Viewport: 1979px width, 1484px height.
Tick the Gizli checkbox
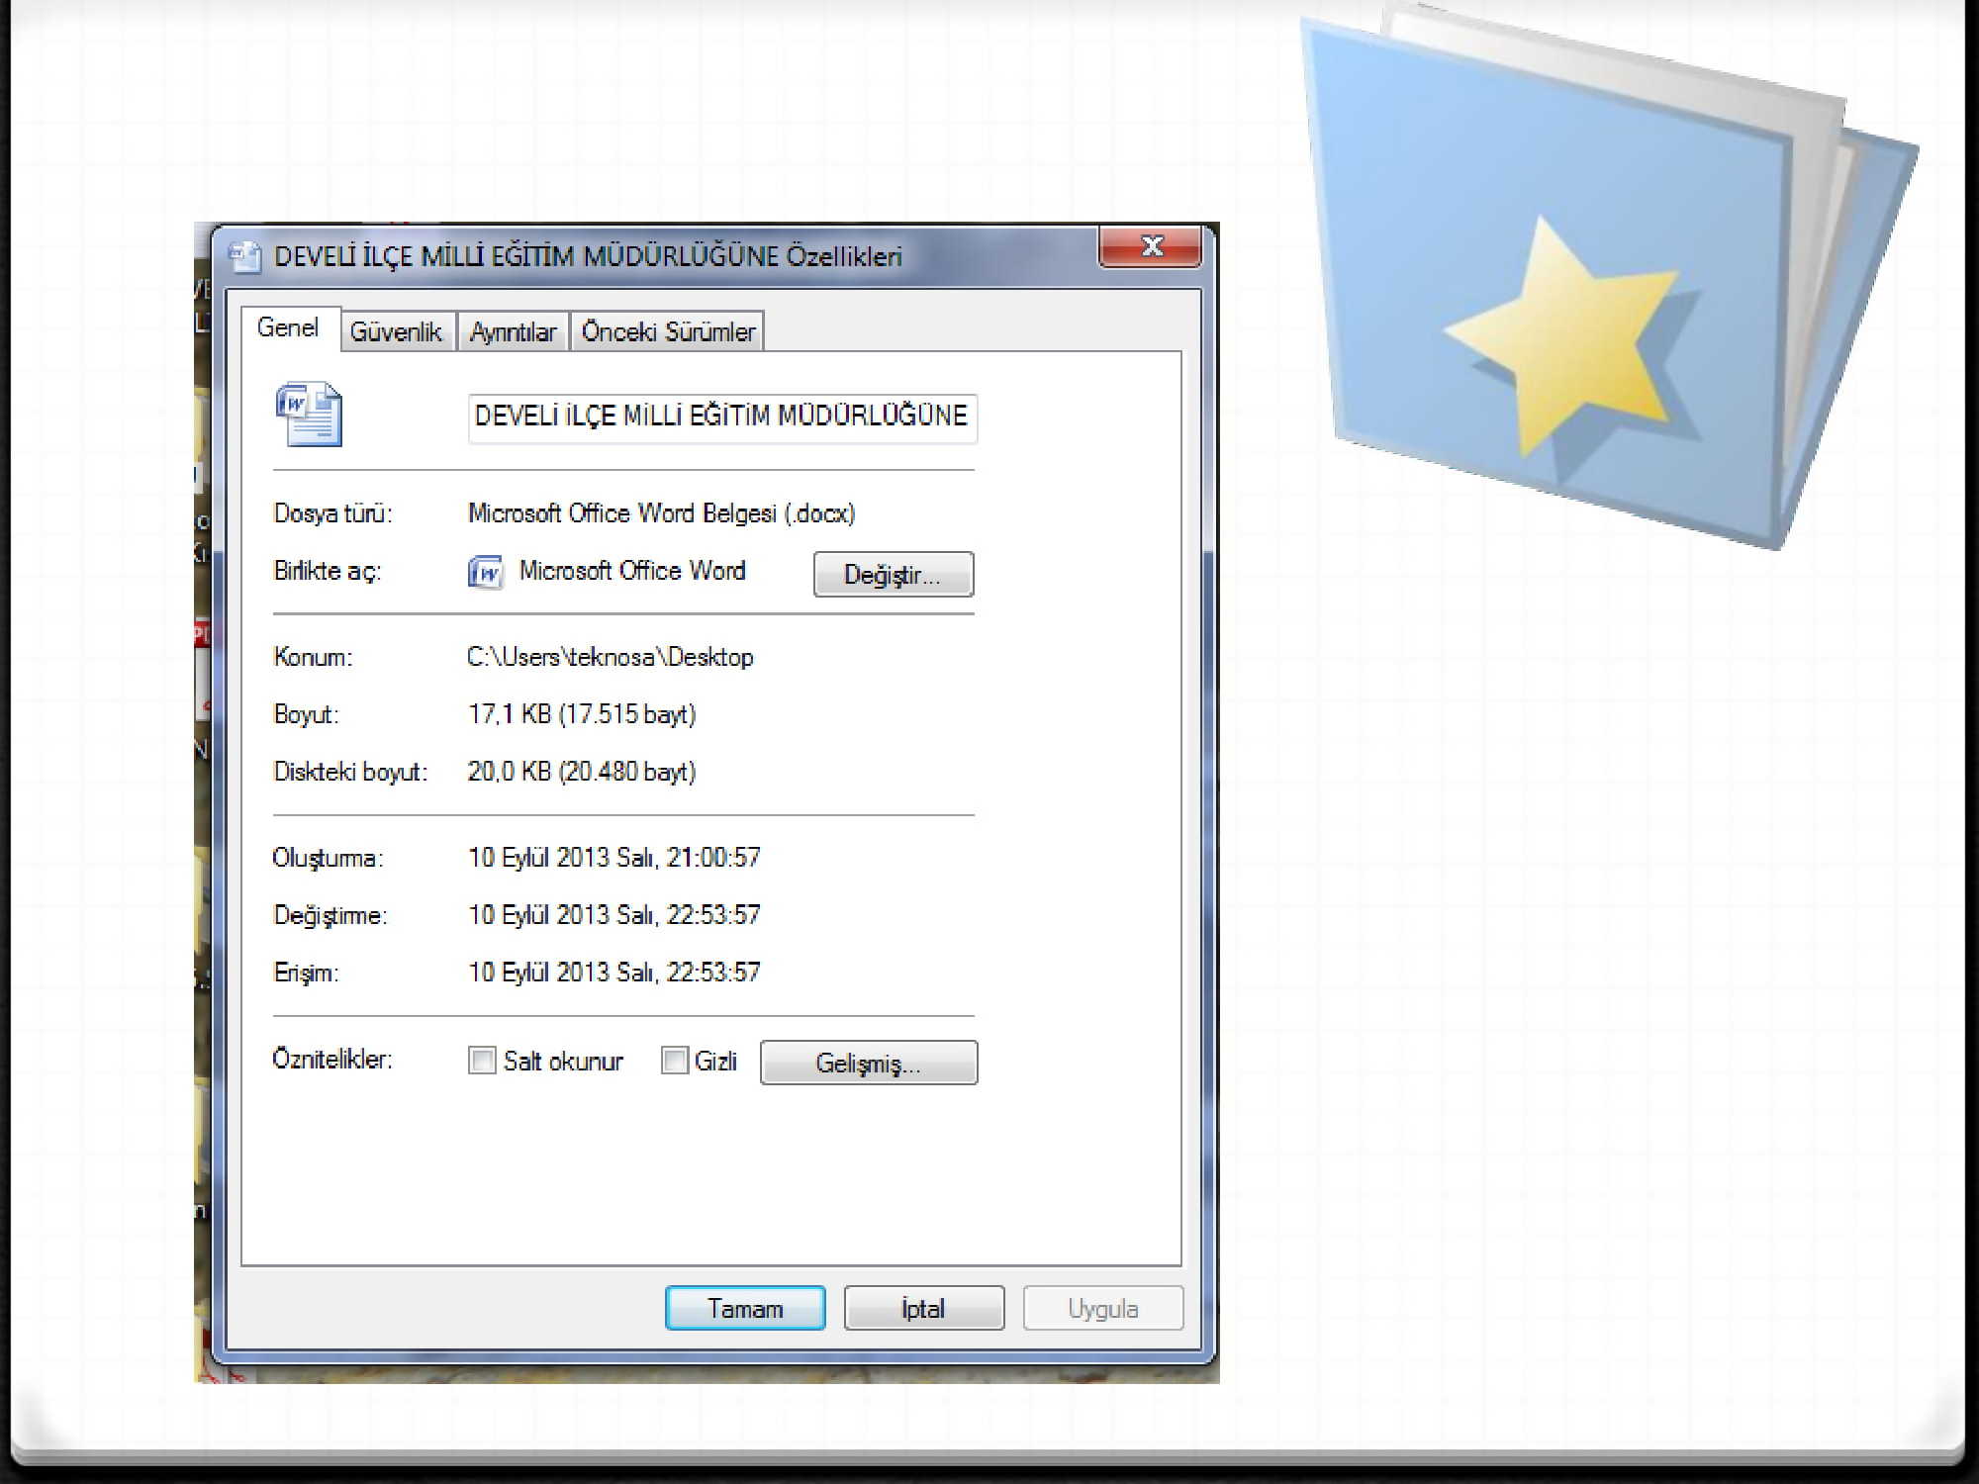pyautogui.click(x=675, y=1061)
